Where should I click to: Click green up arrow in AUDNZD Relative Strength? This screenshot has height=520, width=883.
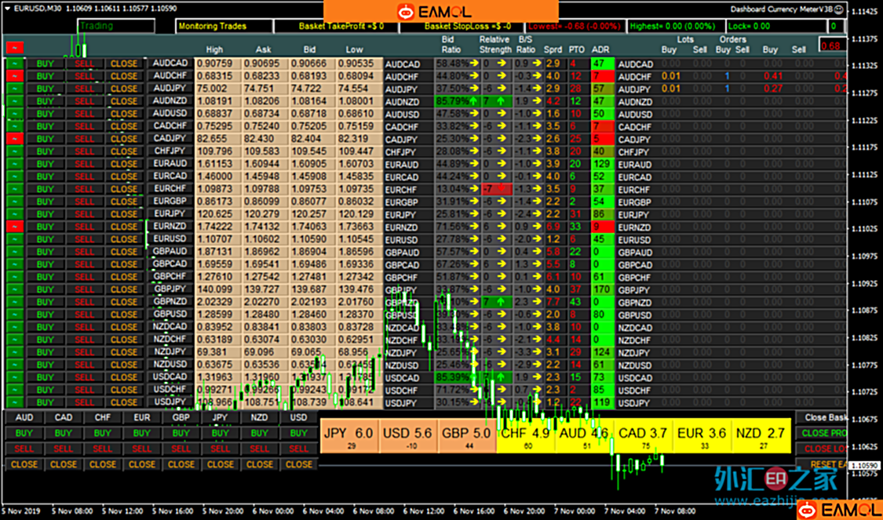[x=501, y=101]
